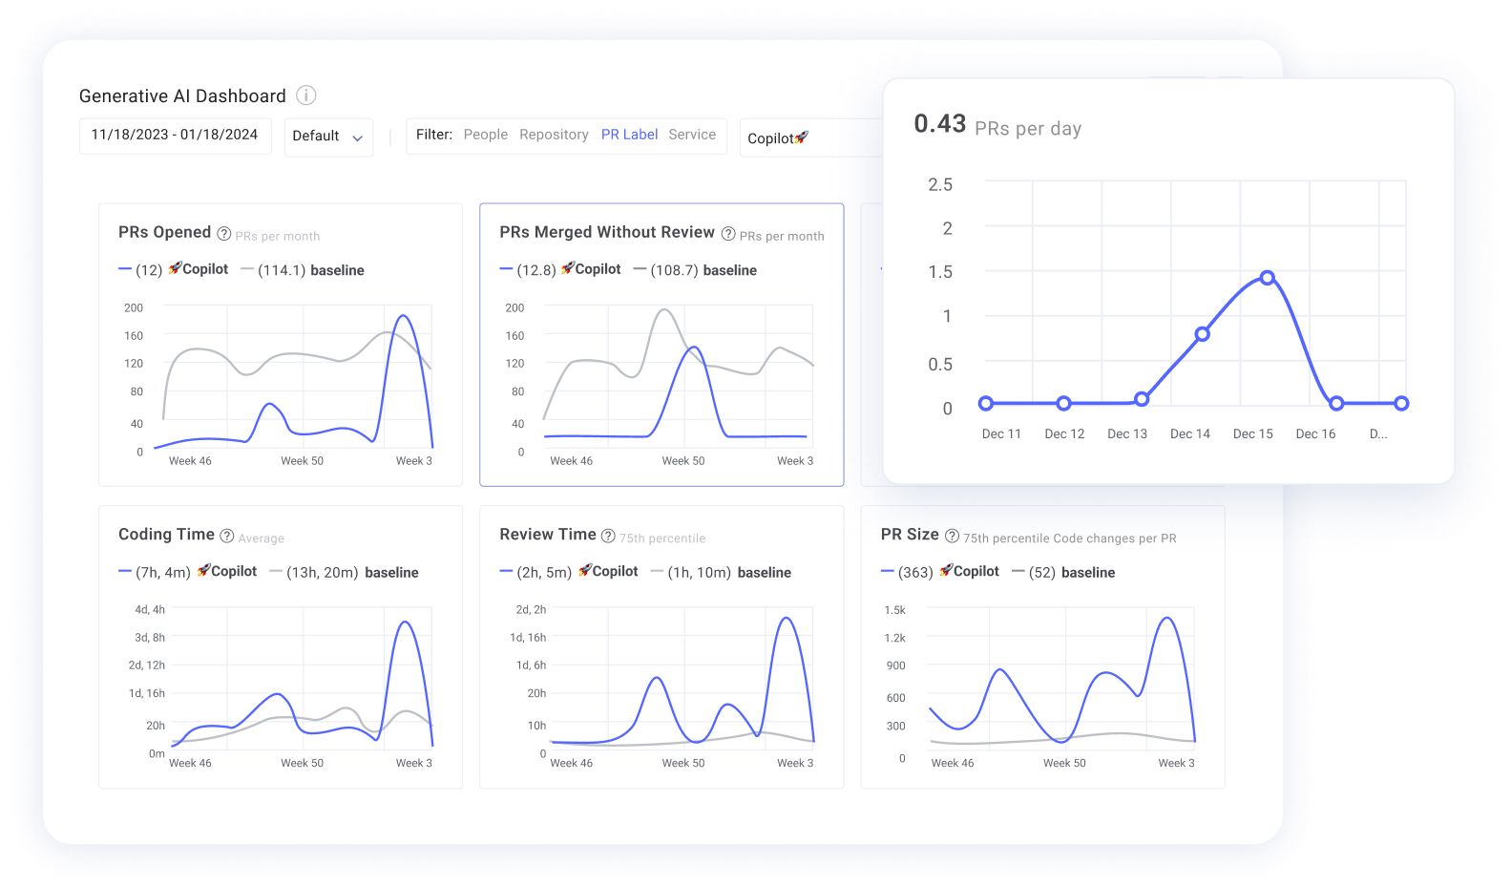
Task: Click the Dec 13 axis label in popup chart
Action: (1127, 433)
